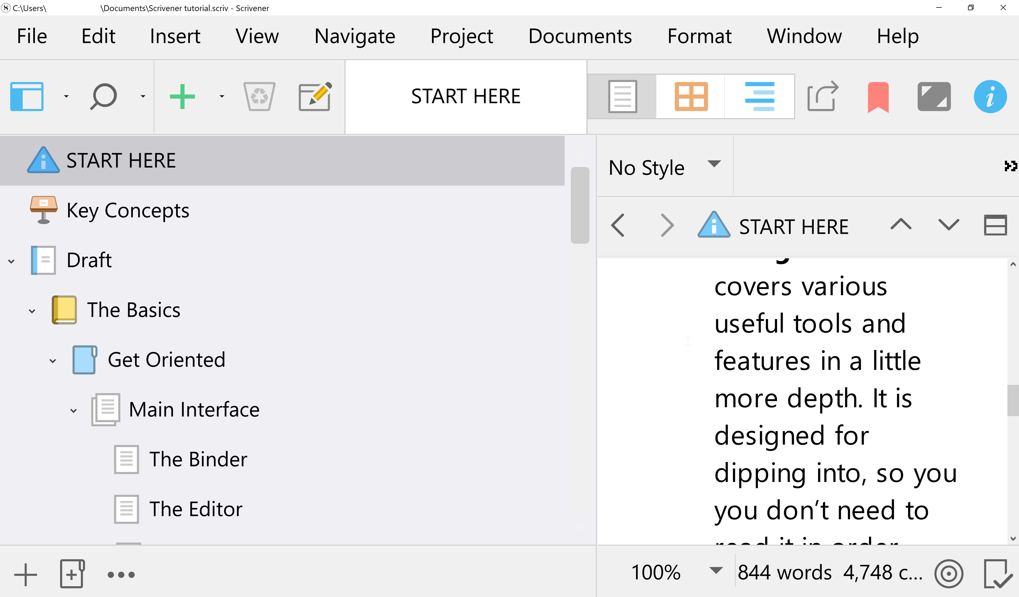Click the binder footer add folder icon
Screen dimensions: 1019x597
click(x=72, y=574)
